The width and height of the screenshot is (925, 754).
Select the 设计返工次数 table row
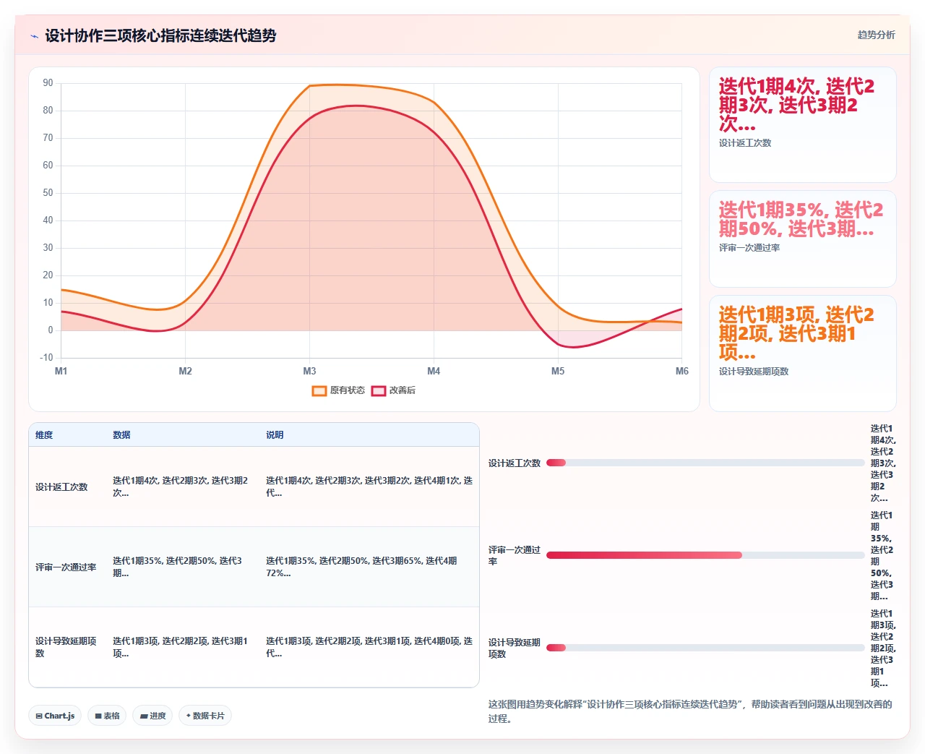coord(254,487)
